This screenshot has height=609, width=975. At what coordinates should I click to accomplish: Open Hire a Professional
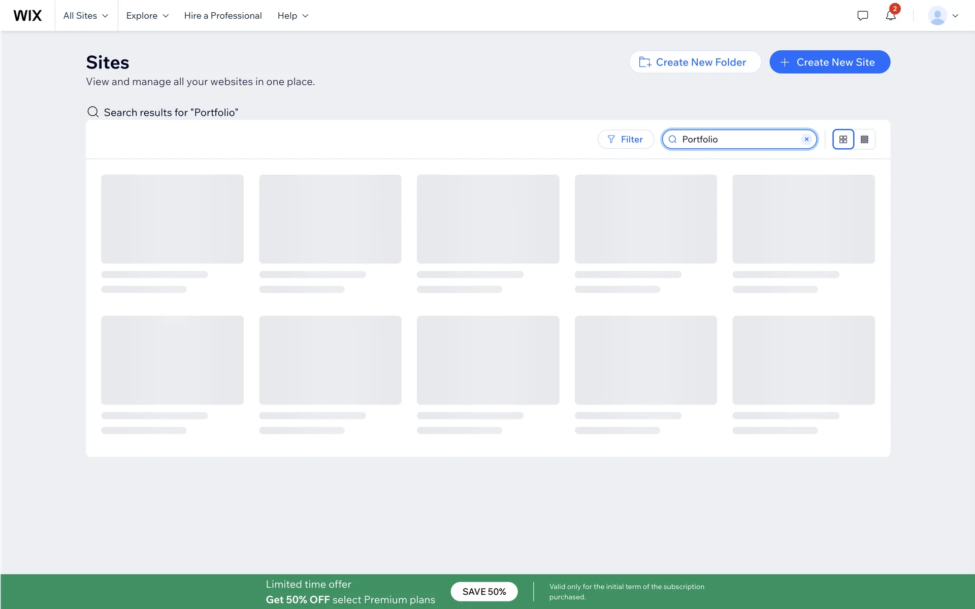click(x=223, y=16)
